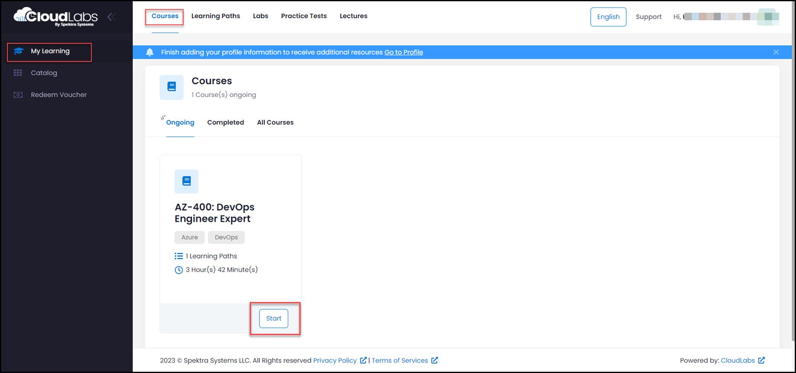796x373 pixels.
Task: Click the DevOps tag
Action: tap(226, 237)
